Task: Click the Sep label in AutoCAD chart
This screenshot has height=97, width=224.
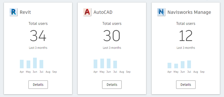Action: coord(128,72)
